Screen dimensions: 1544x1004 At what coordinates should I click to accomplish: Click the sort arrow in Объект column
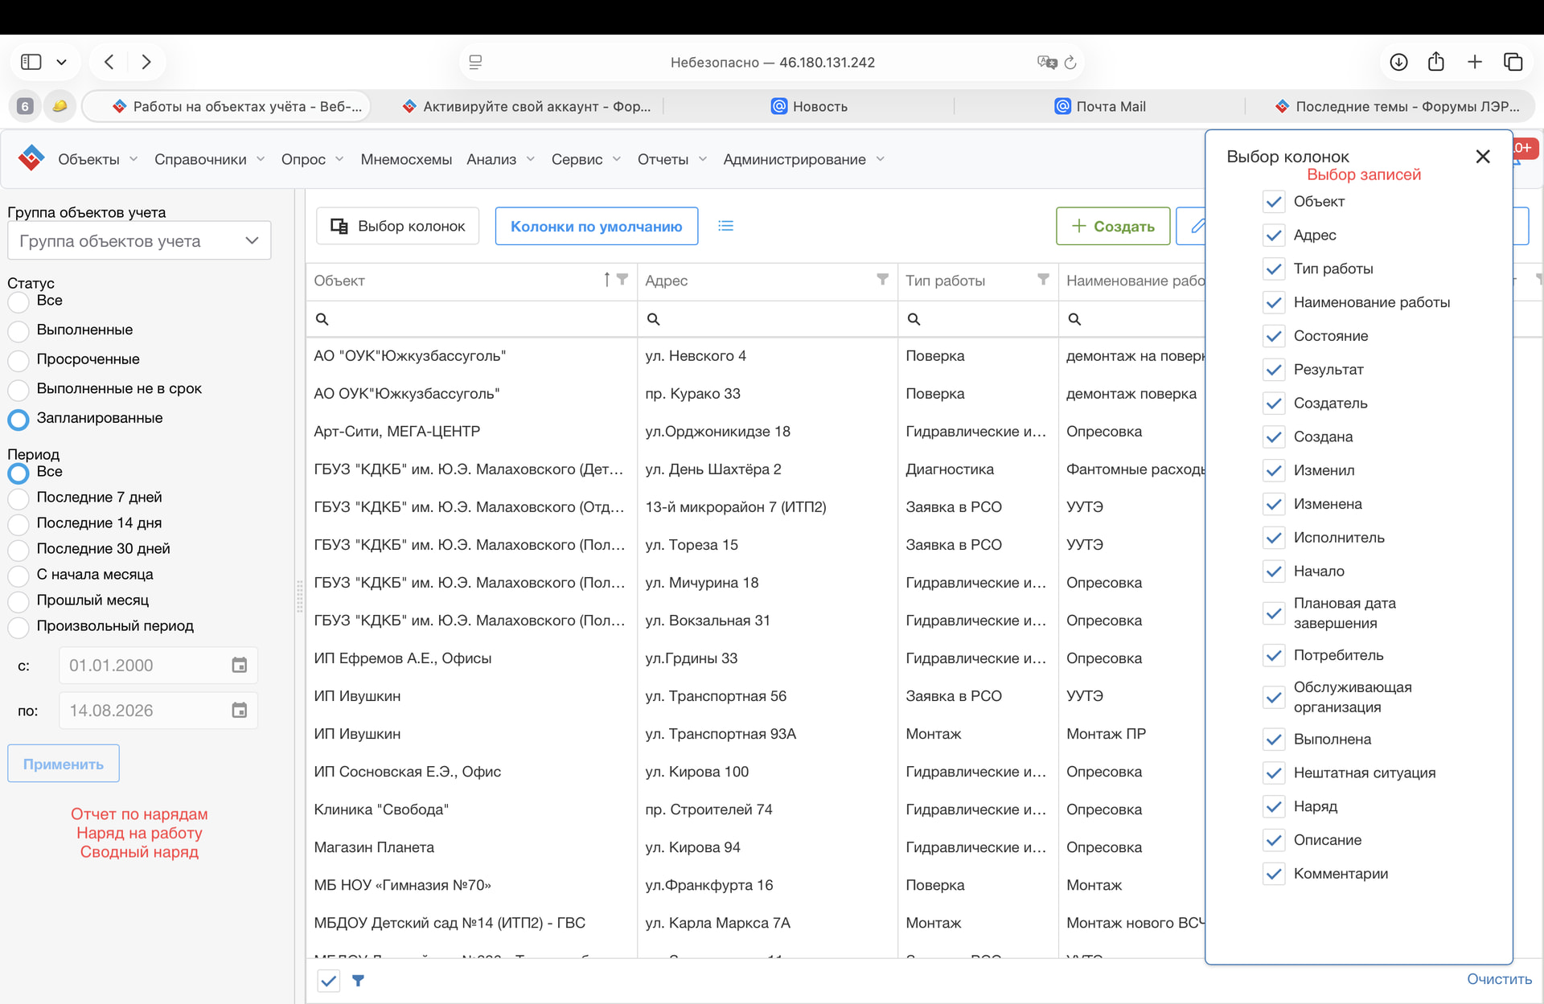(607, 279)
